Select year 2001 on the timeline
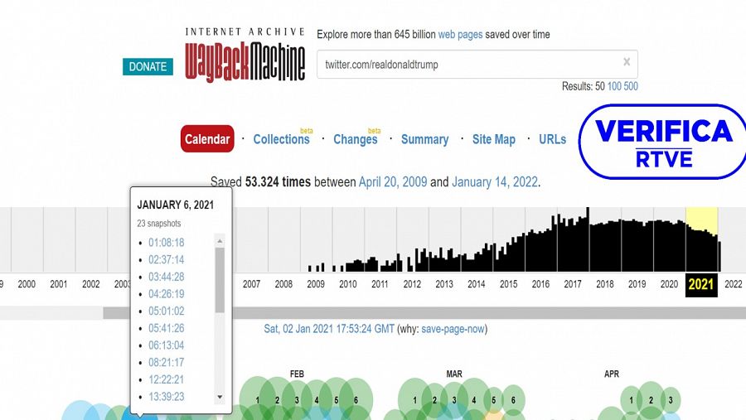The image size is (746, 420). click(x=59, y=284)
